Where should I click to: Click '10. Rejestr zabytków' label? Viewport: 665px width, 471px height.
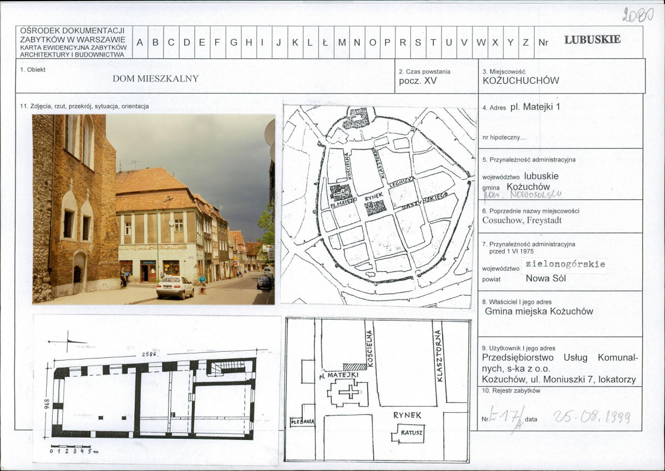(511, 391)
